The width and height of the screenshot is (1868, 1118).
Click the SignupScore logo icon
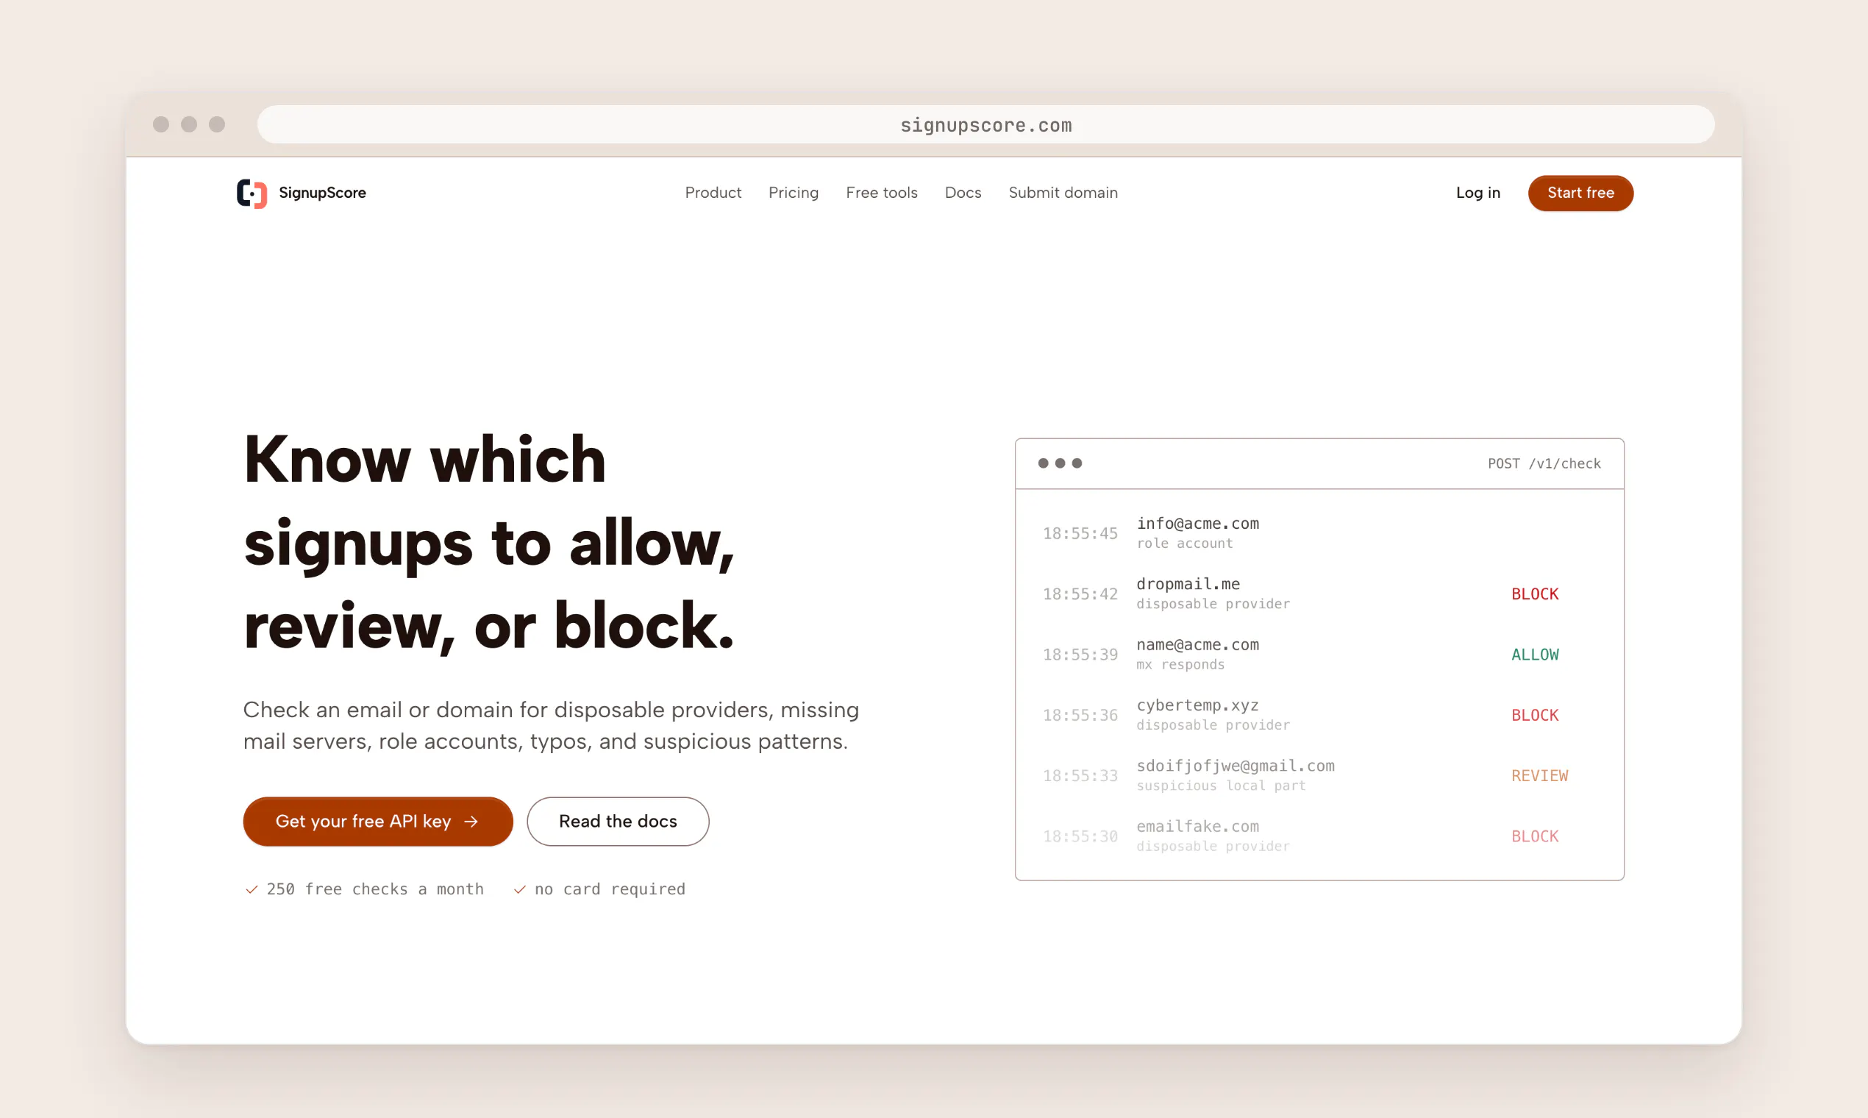pyautogui.click(x=252, y=193)
